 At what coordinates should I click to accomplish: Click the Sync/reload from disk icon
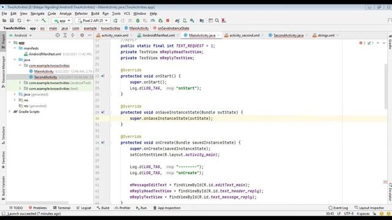click(x=19, y=21)
